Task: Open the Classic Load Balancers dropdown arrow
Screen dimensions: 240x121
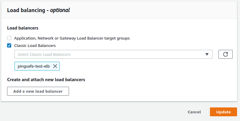Action: (x=207, y=54)
